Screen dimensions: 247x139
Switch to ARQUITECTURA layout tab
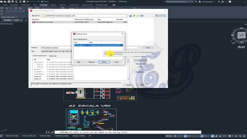pyautogui.click(x=12, y=136)
